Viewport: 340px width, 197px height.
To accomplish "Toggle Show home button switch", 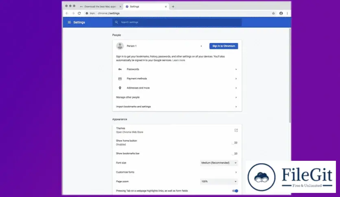I will (235, 143).
